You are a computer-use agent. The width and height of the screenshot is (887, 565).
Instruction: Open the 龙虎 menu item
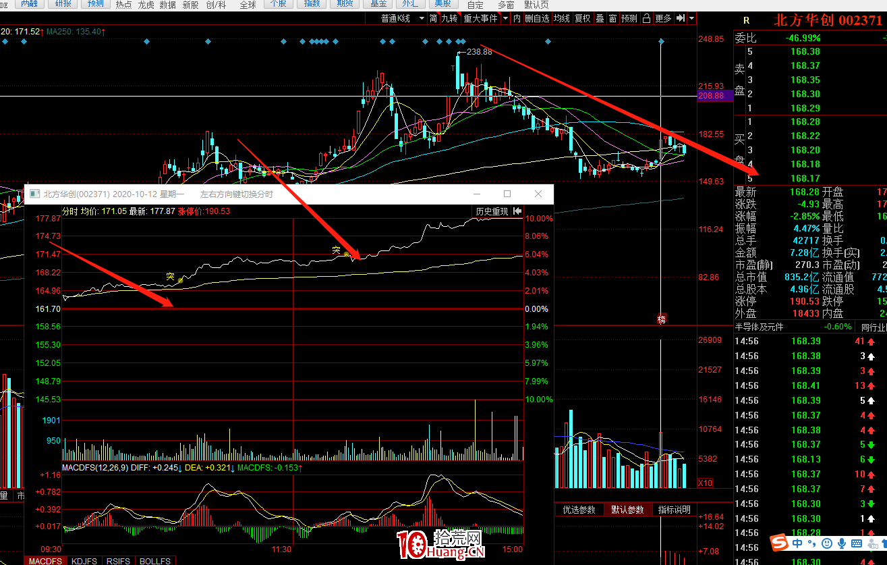click(146, 5)
